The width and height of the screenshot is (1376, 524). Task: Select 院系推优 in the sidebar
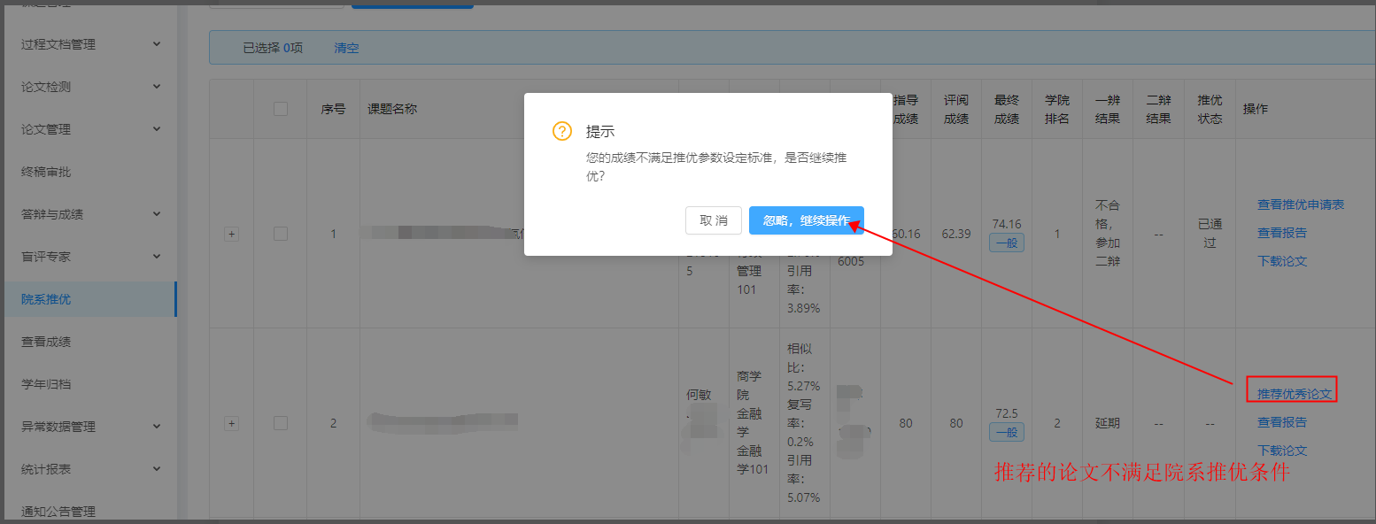(x=46, y=299)
